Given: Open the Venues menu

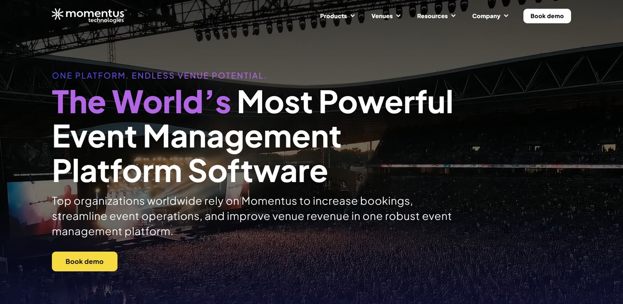Looking at the screenshot, I should 382,16.
